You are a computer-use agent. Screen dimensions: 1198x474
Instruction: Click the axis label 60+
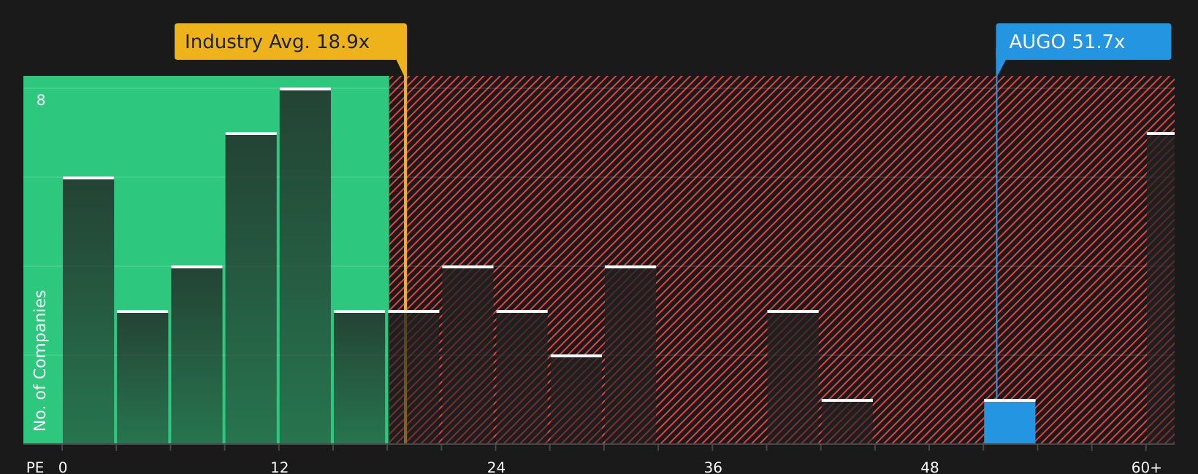1146,467
